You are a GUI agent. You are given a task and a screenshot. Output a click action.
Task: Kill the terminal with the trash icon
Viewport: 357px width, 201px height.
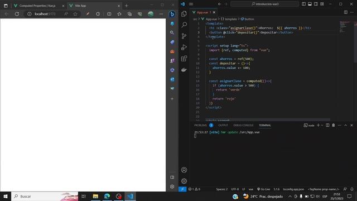click(334, 125)
